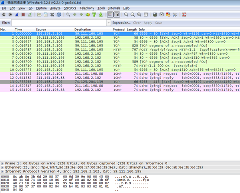Jump to the first packet
Screen dimensions: 240x193
[94, 15]
